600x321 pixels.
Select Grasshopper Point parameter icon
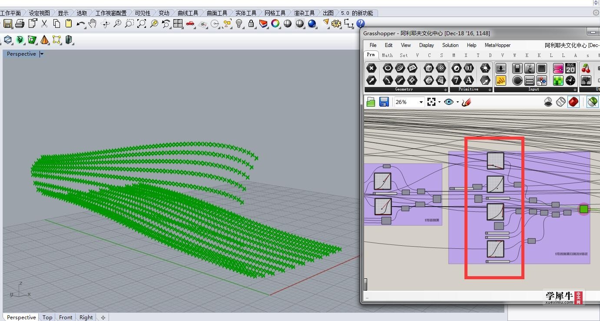(x=371, y=68)
